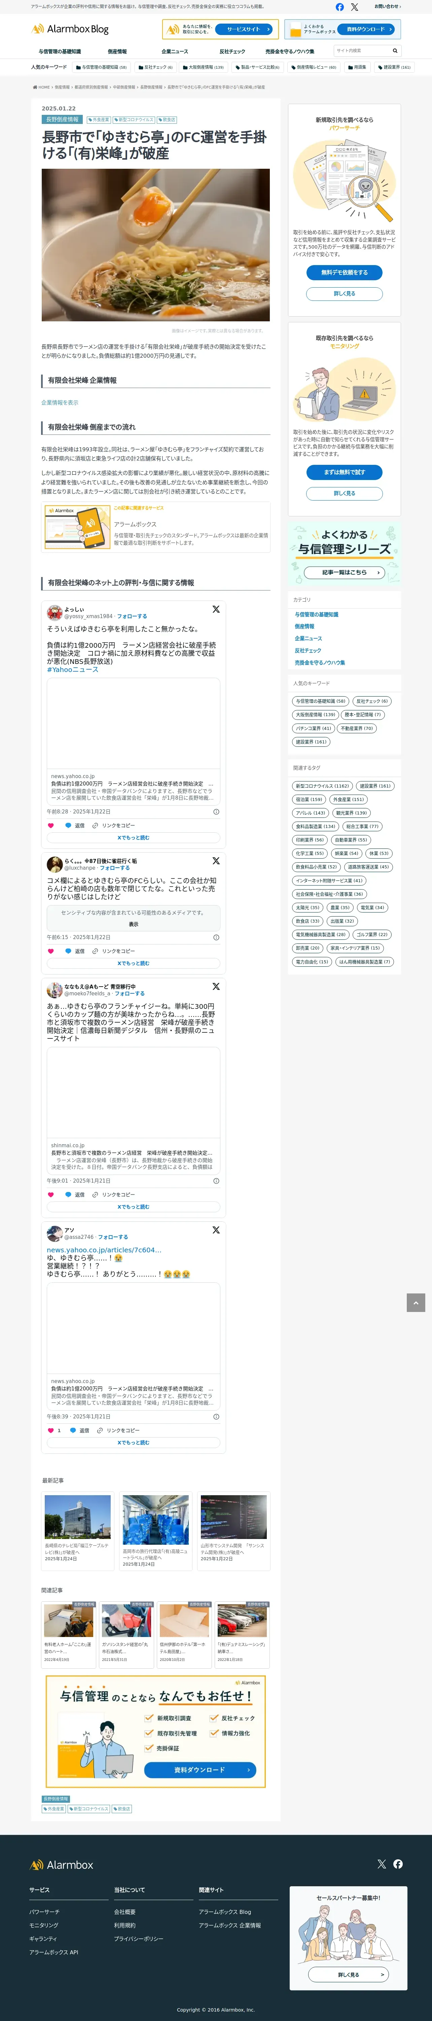The width and height of the screenshot is (432, 2021).
Task: Click X logo on アソ tweet
Action: tap(216, 1230)
